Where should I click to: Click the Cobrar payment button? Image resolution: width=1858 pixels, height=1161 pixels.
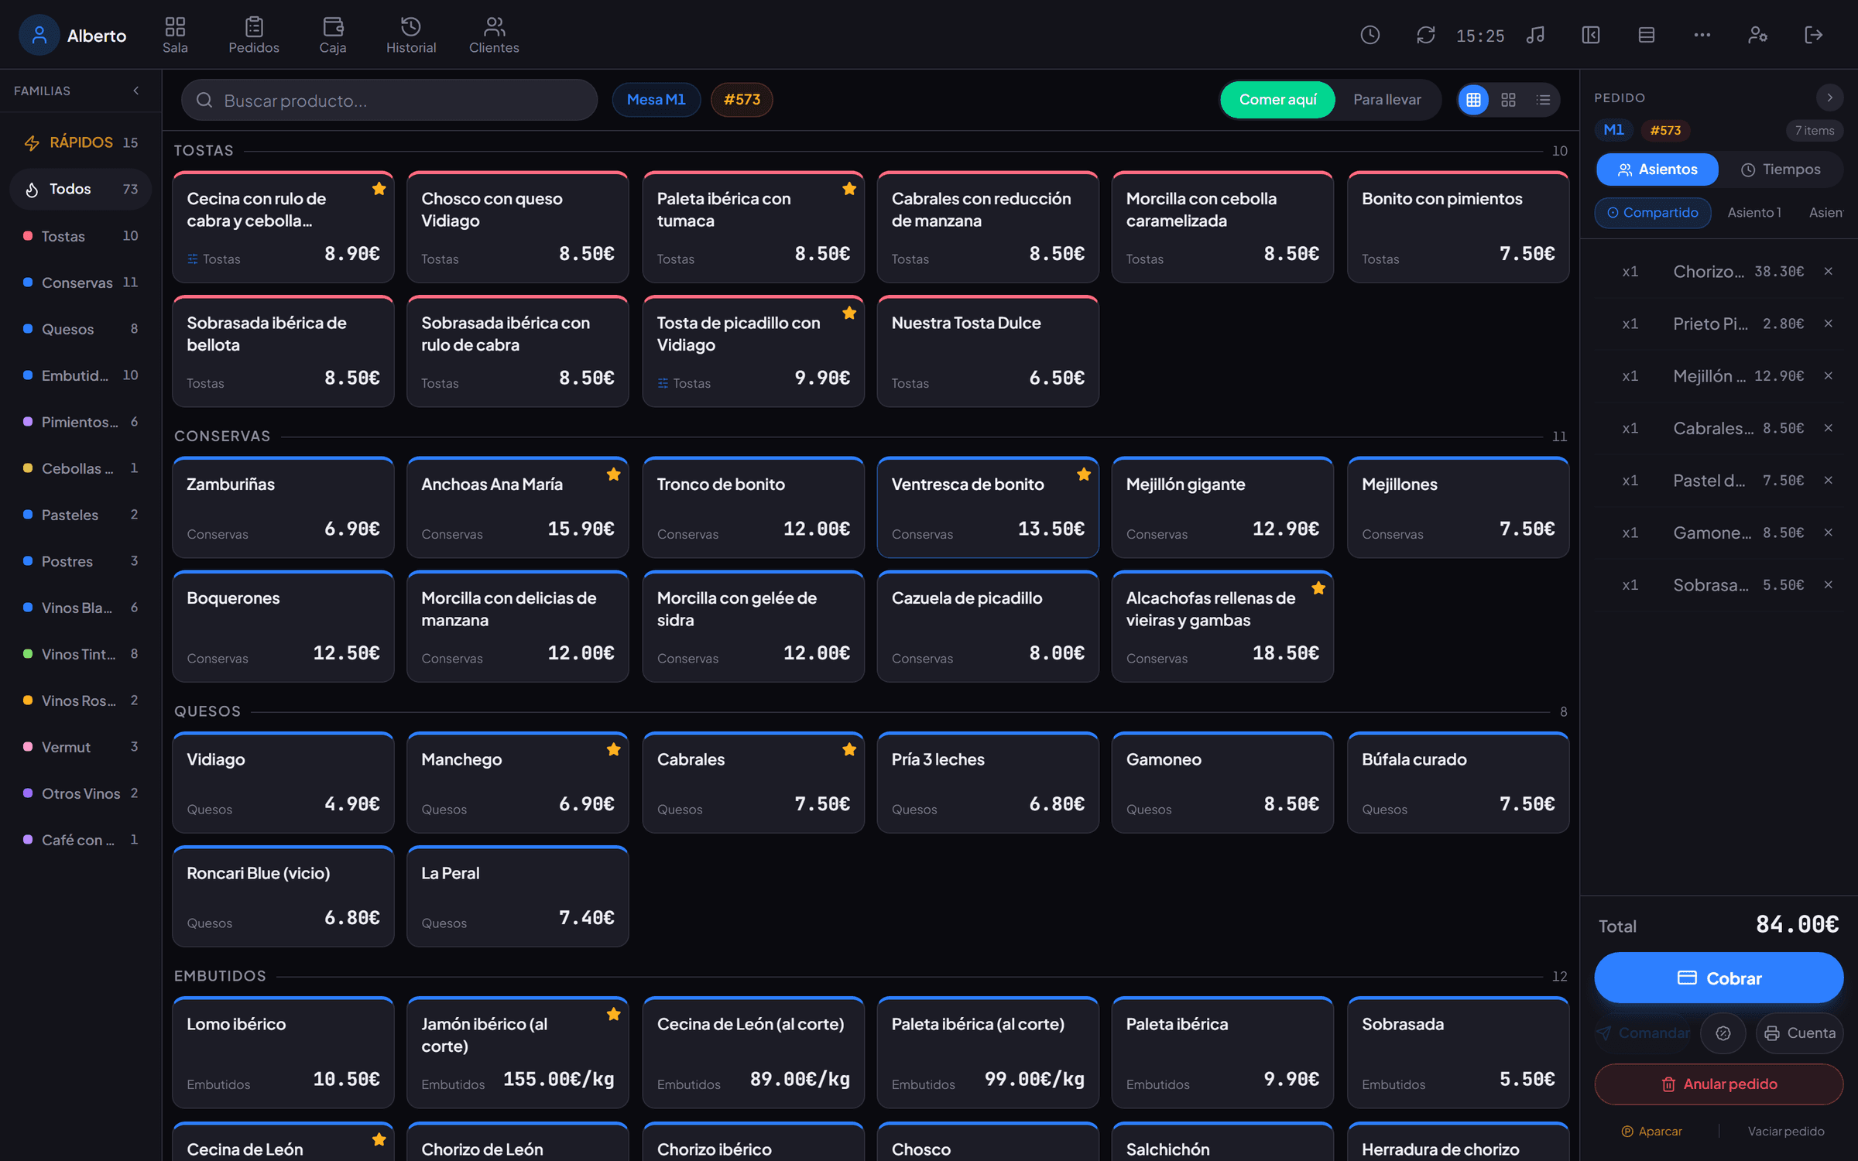(x=1719, y=978)
